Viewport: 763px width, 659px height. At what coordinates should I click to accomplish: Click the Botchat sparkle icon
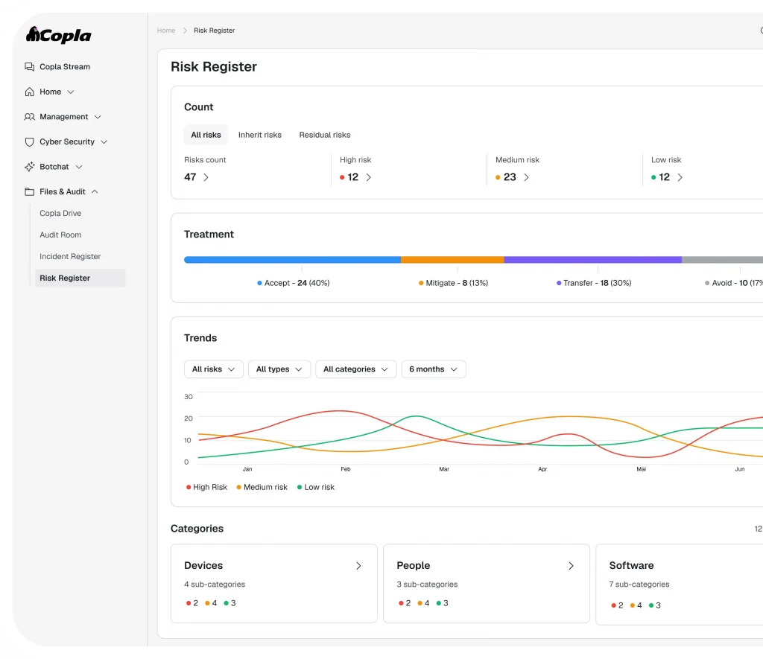30,167
